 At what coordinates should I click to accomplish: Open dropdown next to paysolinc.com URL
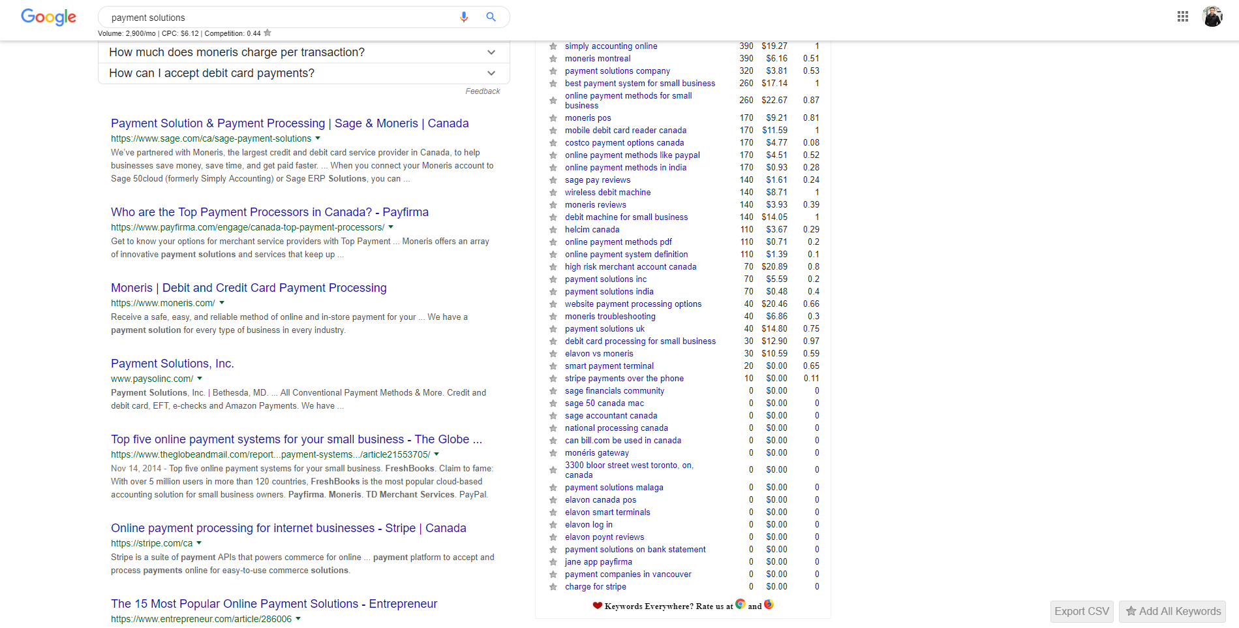click(200, 379)
